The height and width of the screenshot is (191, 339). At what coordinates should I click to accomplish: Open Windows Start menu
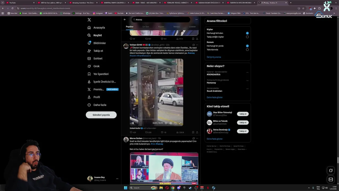click(126, 188)
